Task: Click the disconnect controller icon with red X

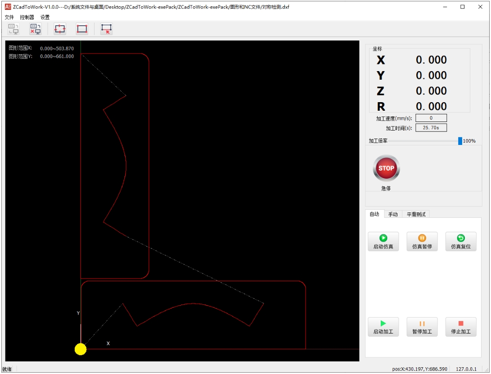Action: 36,29
